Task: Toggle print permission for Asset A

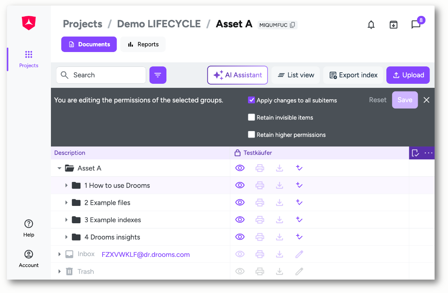Action: (260, 168)
